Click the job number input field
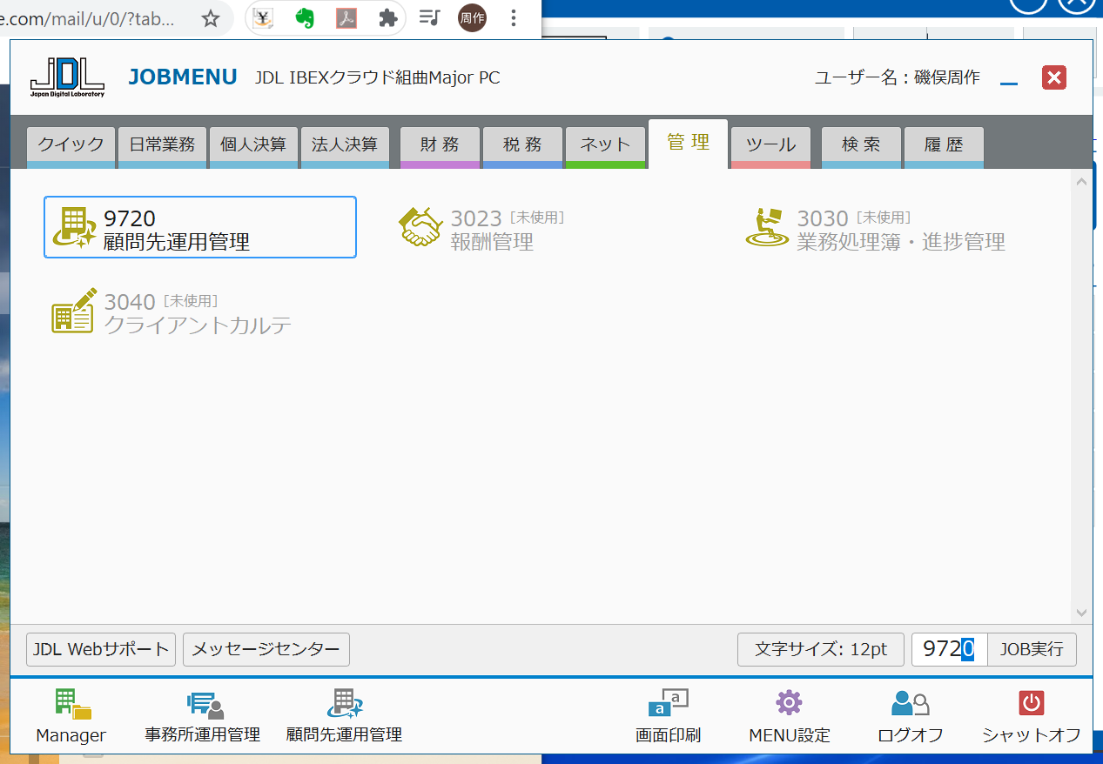Image resolution: width=1103 pixels, height=764 pixels. [x=948, y=649]
